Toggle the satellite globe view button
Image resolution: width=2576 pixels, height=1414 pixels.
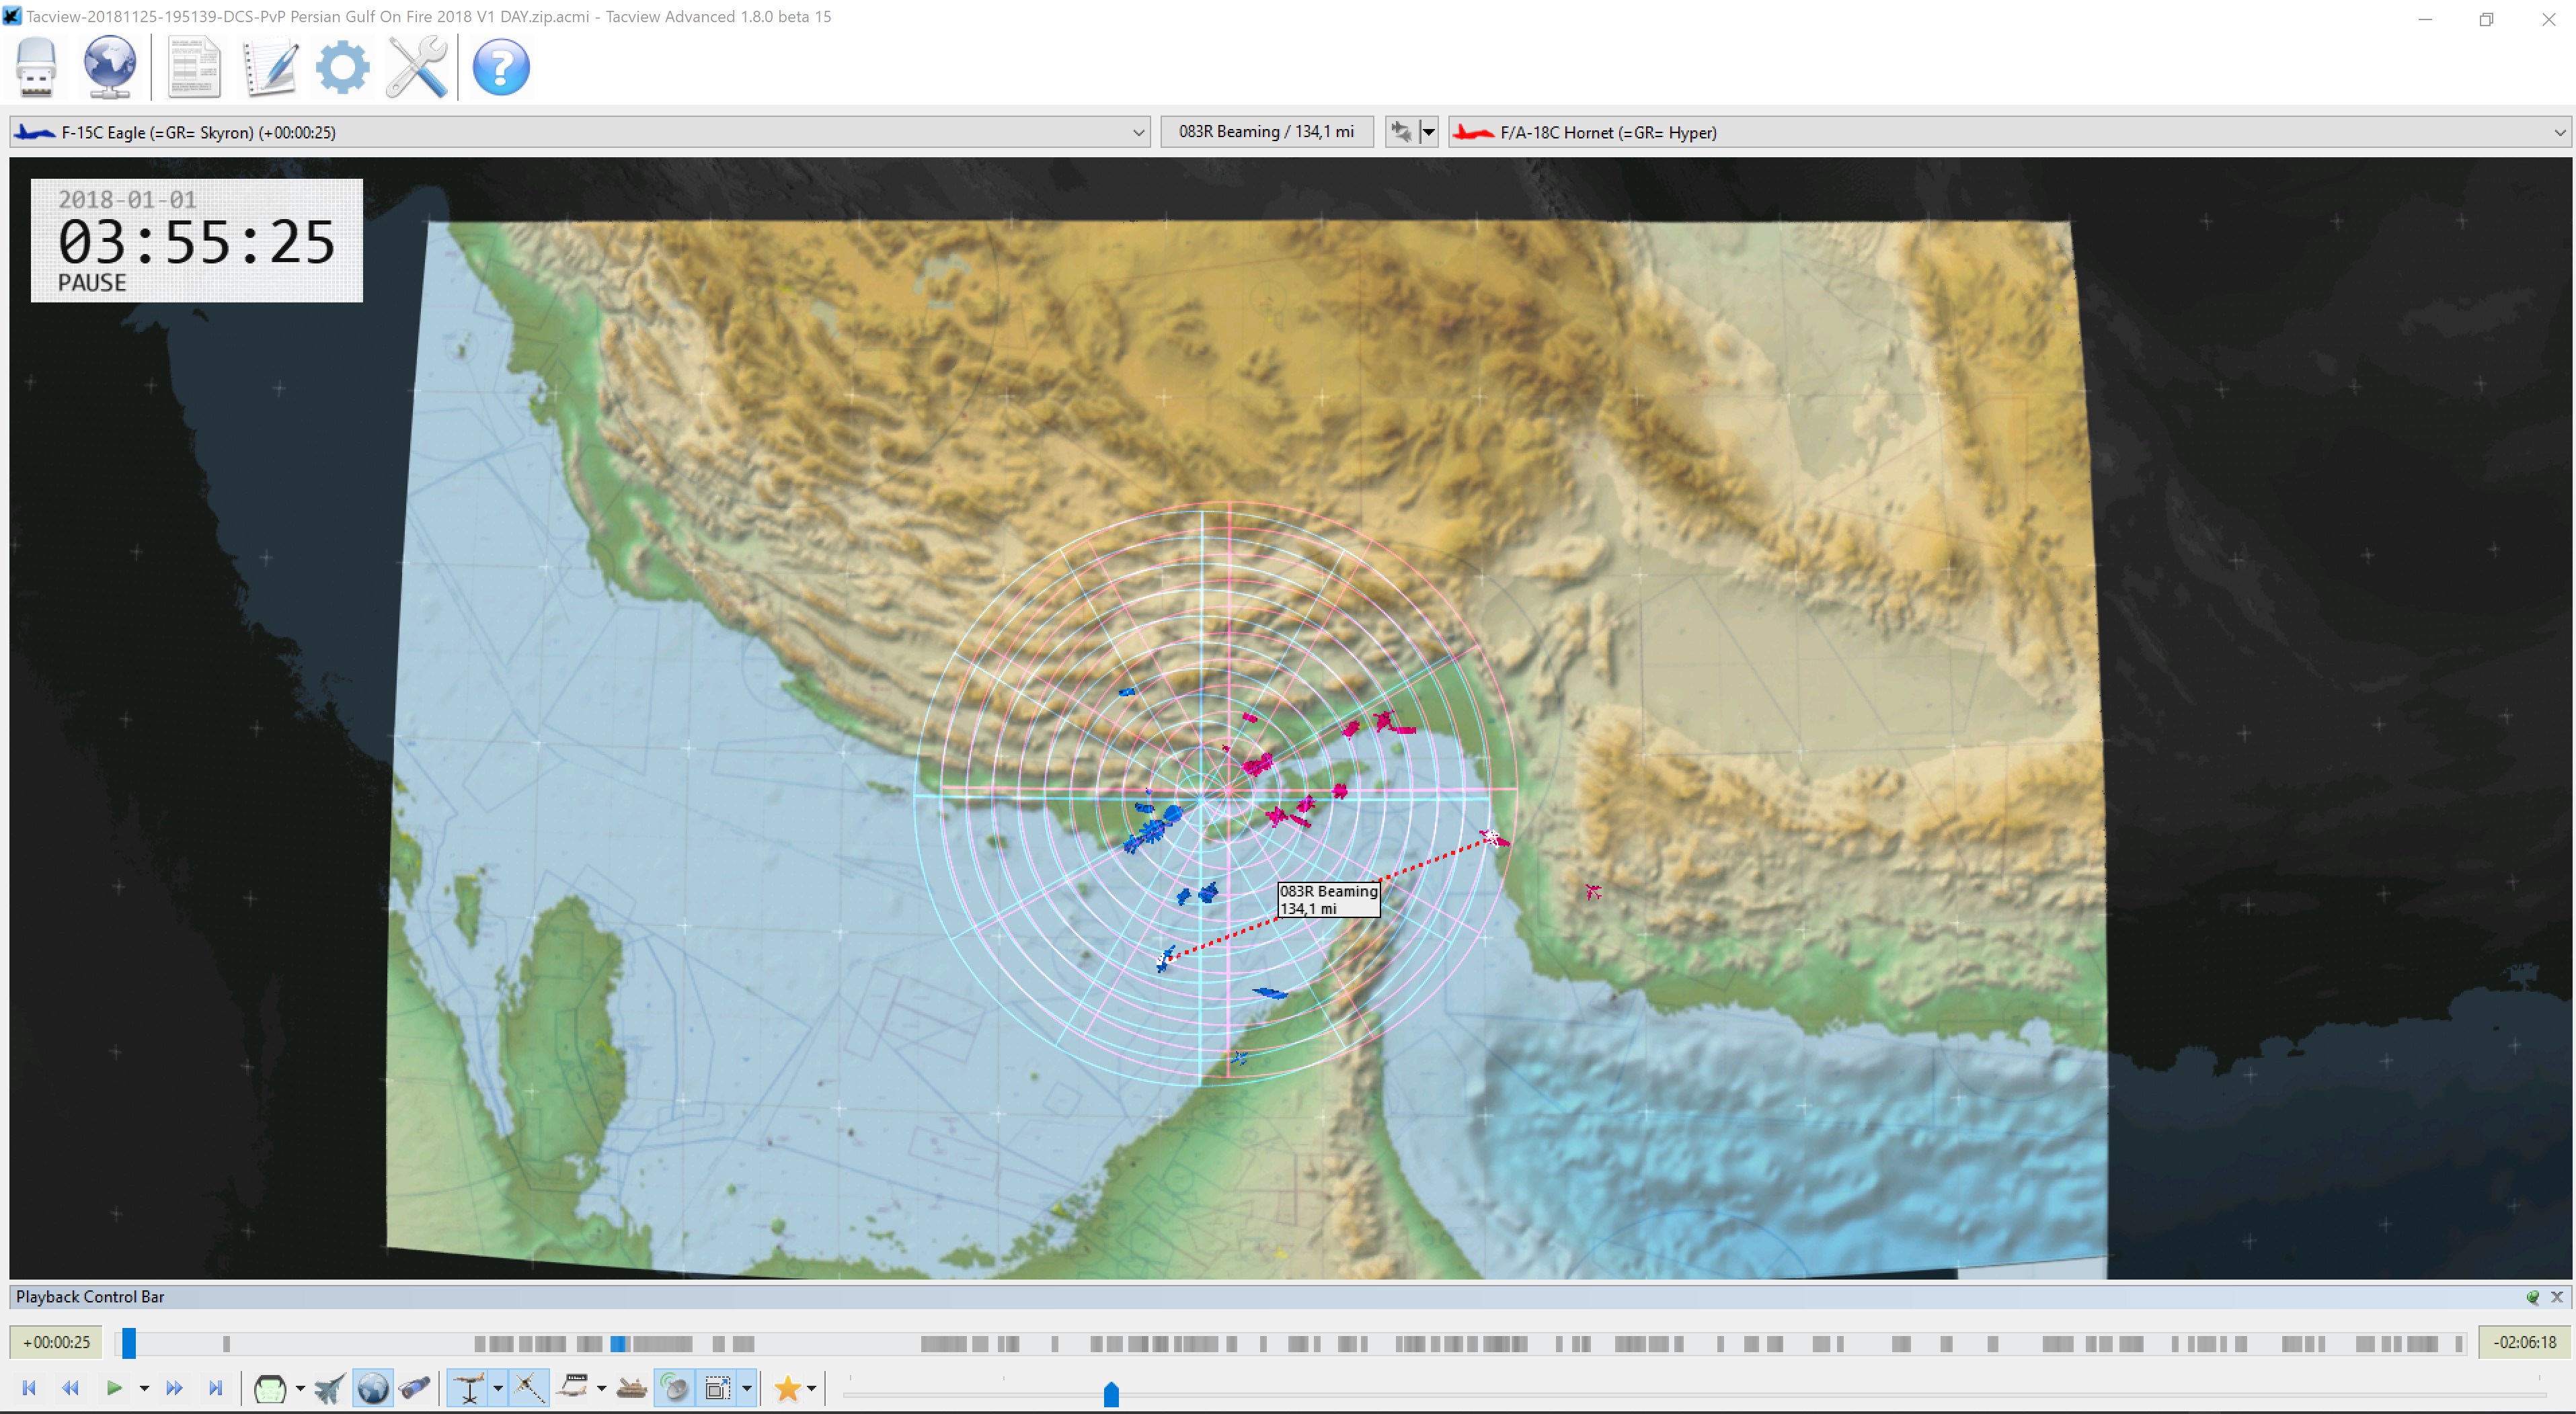point(373,1388)
